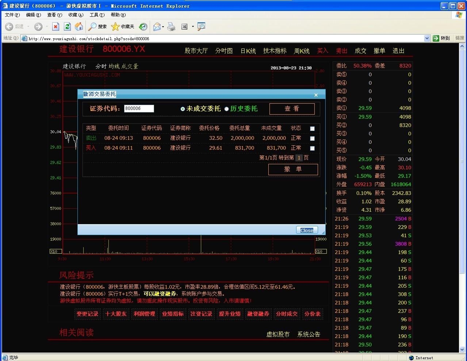Viewport: 467px width, 361px height.
Task: Open 十大股东 button
Action: click(x=116, y=314)
